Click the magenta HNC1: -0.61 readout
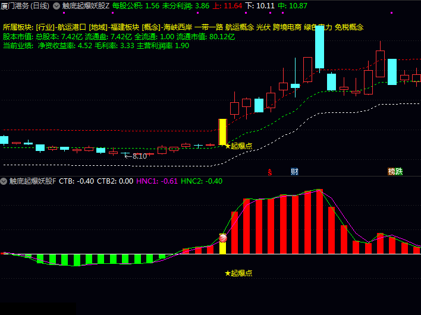This screenshot has height=315, width=421. [x=157, y=181]
